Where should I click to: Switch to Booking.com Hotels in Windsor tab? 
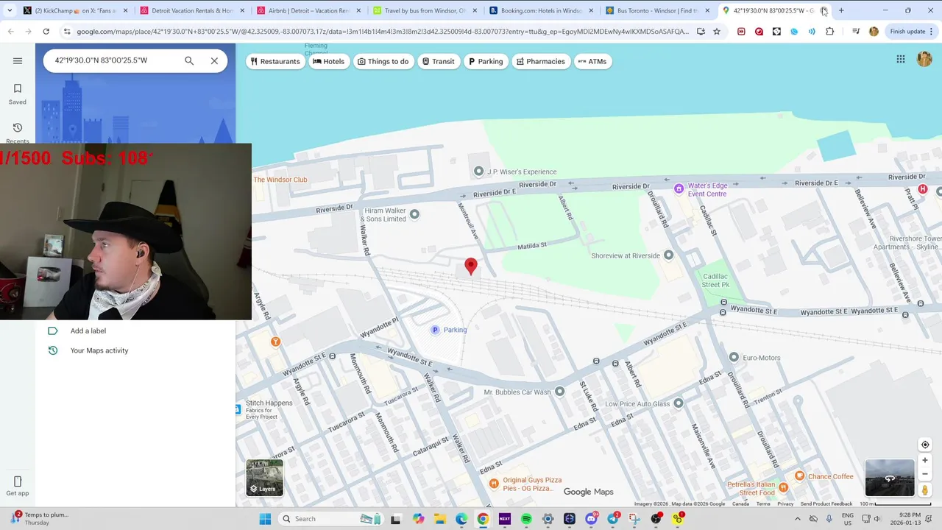(541, 10)
